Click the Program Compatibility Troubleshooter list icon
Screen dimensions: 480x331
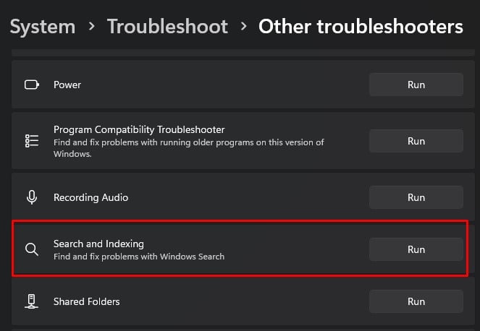pyautogui.click(x=31, y=140)
